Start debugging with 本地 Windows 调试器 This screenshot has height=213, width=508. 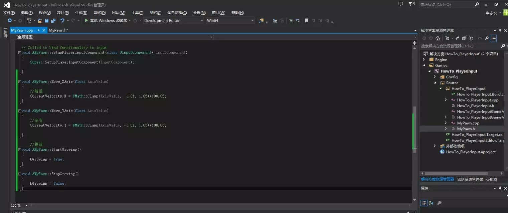pos(106,21)
